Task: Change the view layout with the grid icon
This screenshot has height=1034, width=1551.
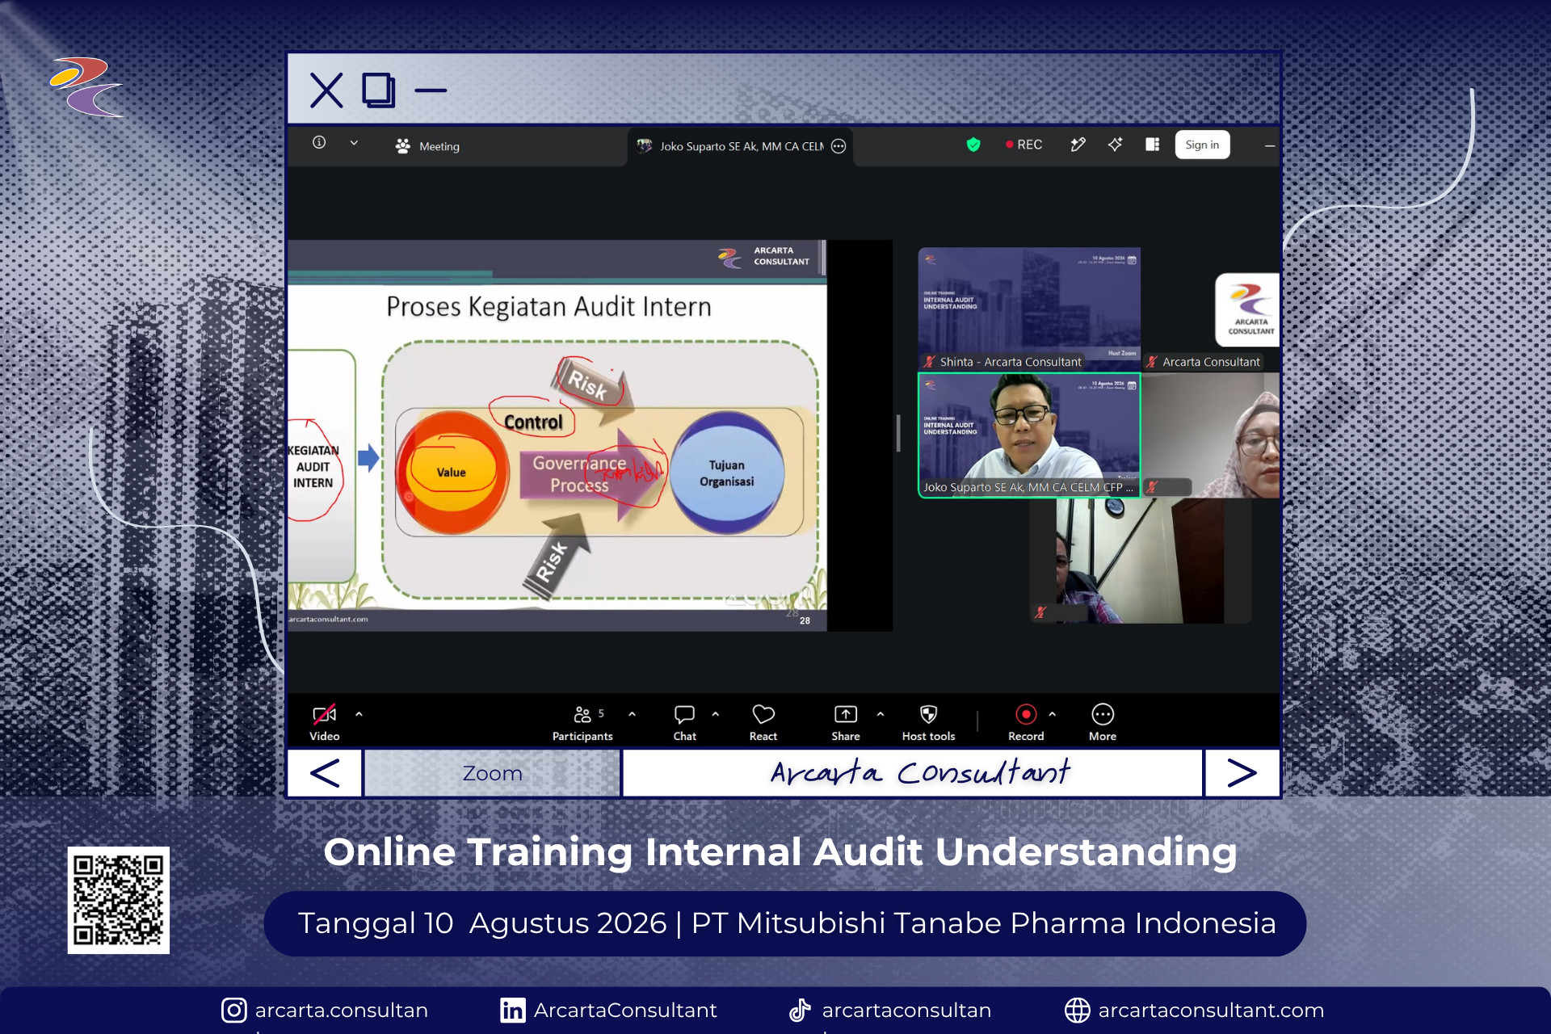Action: 1153,145
